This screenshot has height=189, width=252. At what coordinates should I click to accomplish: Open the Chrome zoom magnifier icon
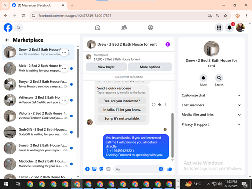[217, 16]
